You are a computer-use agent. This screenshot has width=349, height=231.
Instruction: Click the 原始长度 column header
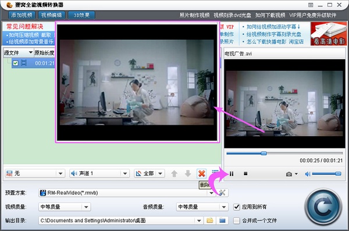(x=44, y=52)
